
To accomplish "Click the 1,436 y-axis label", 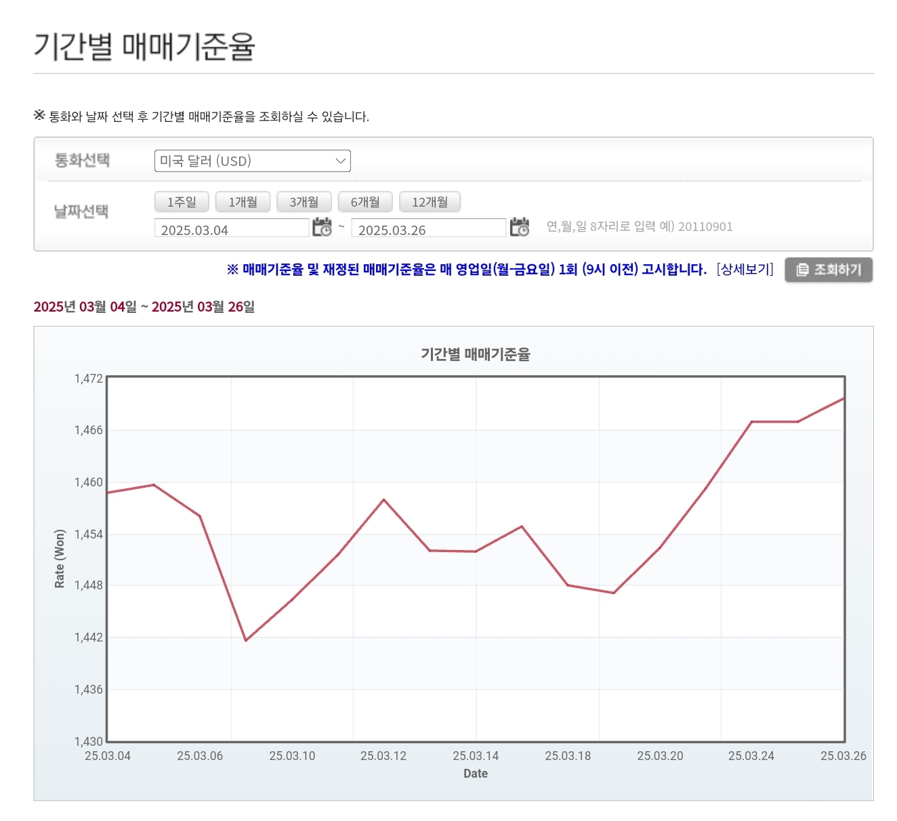I will coord(89,690).
